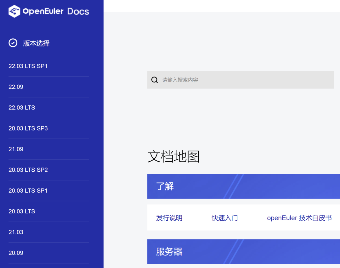Click the checkmark icon beside 版本选择
Image resolution: width=340 pixels, height=268 pixels.
[x=13, y=43]
